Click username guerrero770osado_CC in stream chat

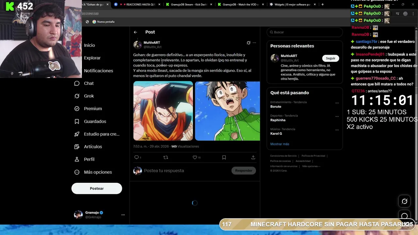[x=376, y=79]
